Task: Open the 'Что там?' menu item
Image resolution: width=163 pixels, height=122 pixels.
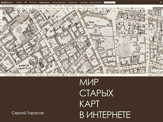Action: click(33, 2)
